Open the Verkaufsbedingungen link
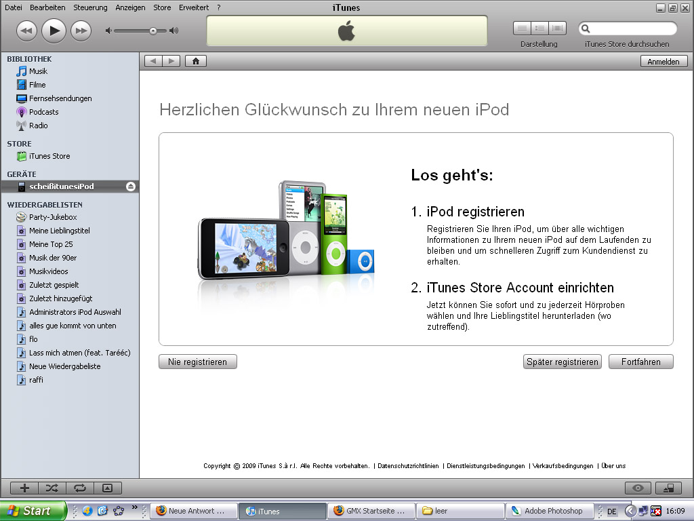 pyautogui.click(x=563, y=465)
